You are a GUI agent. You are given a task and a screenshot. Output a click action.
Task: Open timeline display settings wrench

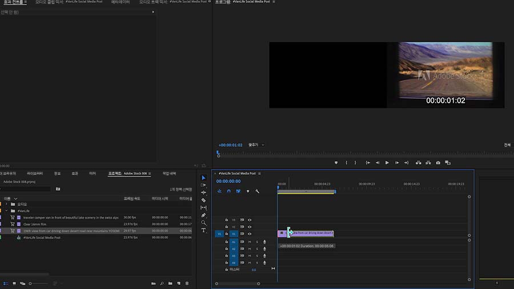click(x=258, y=191)
